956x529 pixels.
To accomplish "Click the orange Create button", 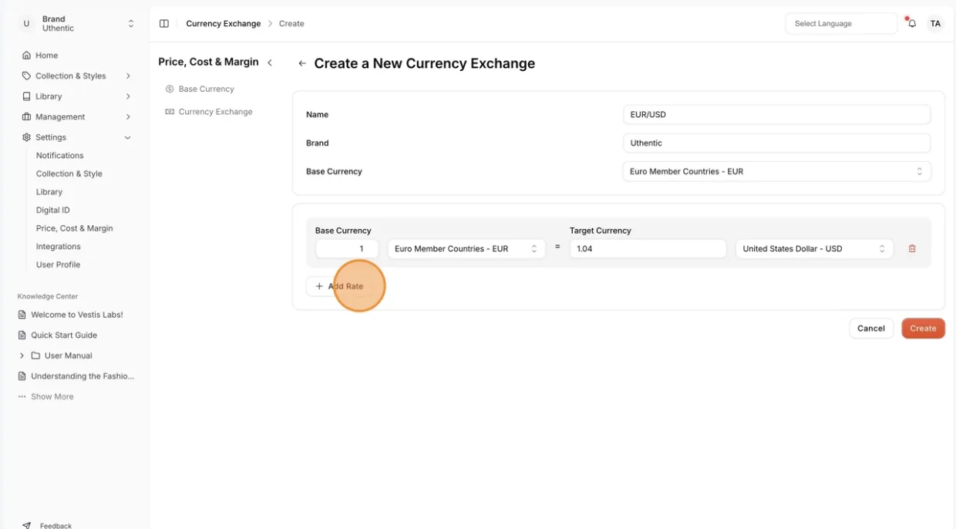I will click(923, 329).
